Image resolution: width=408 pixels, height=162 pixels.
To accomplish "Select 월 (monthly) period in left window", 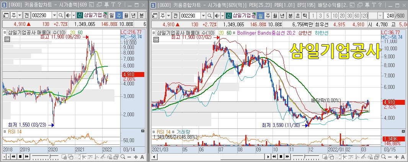I will tap(126, 16).
